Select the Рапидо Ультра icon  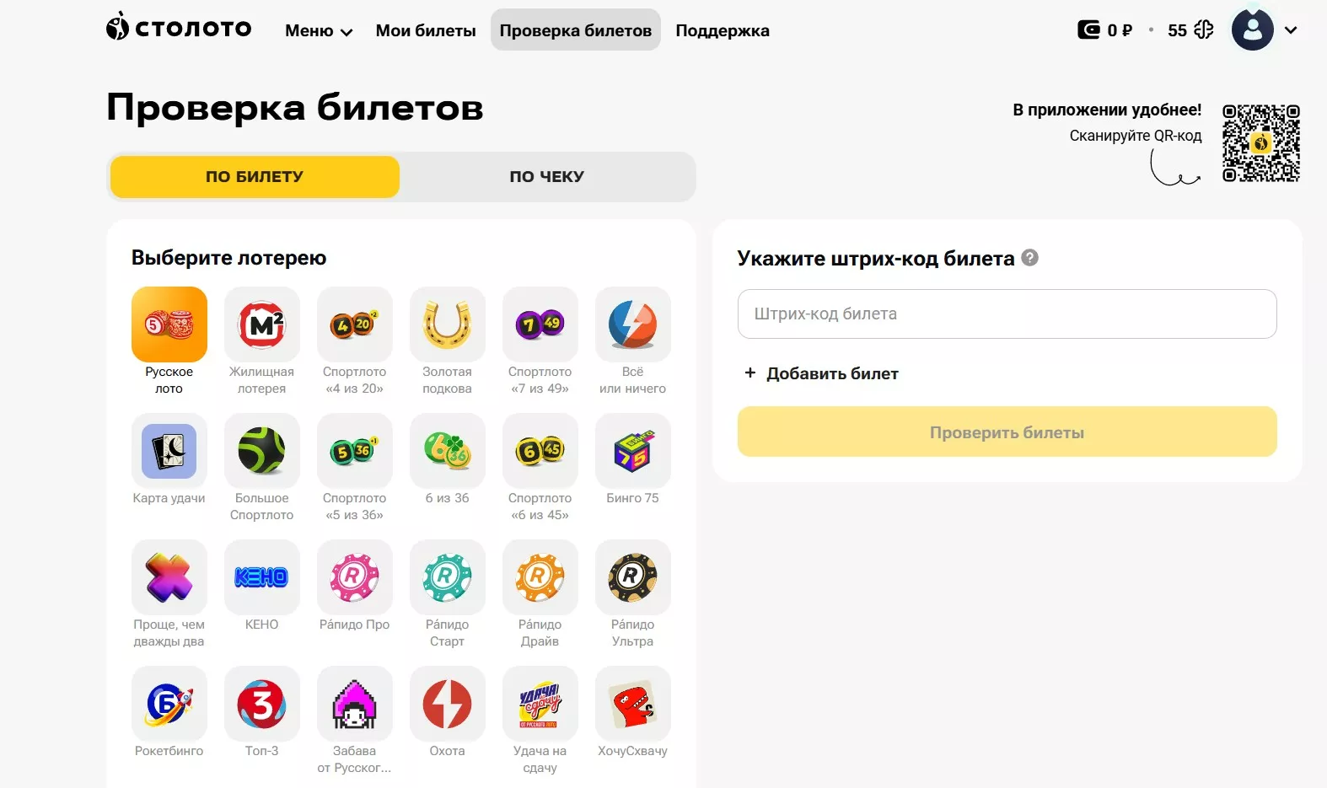point(632,577)
